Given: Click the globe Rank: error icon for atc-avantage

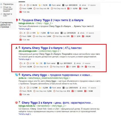Looking at the screenshot, I should 45,64.
